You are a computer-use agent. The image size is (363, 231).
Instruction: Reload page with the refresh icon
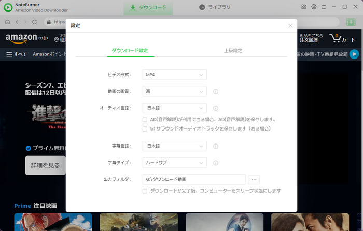pyautogui.click(x=35, y=22)
